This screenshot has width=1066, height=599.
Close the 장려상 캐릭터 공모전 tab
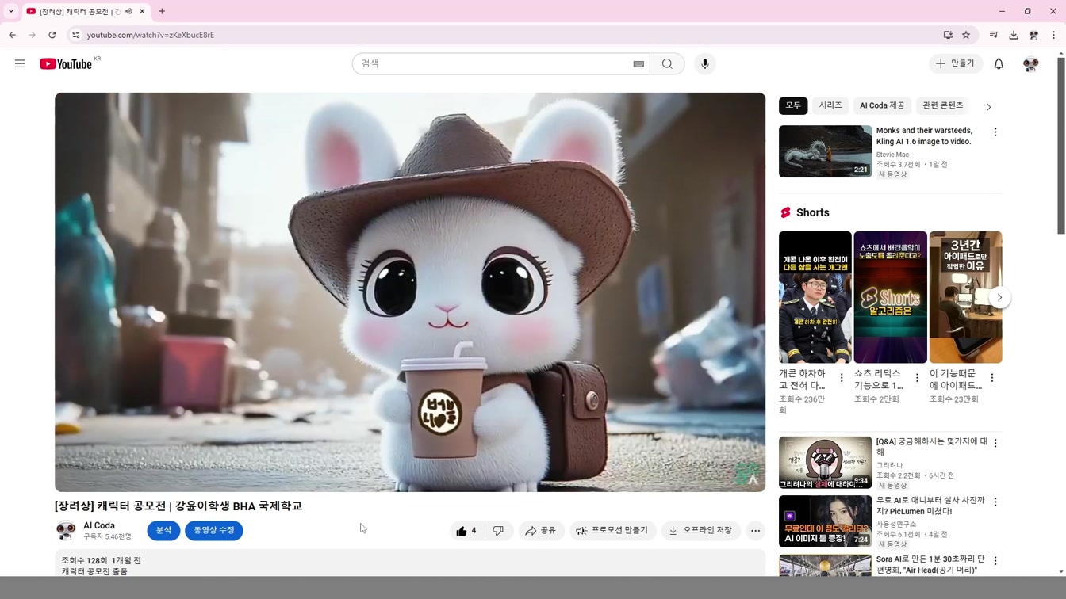(x=142, y=11)
